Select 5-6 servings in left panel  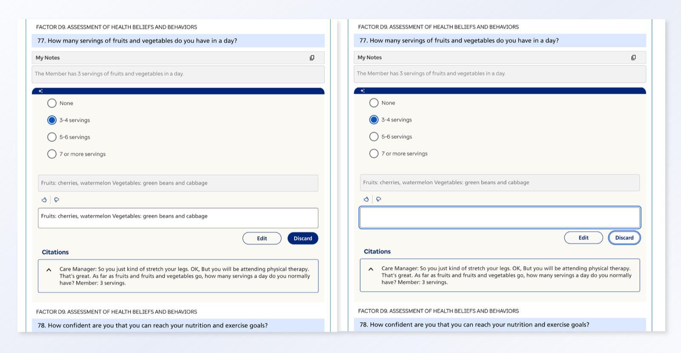52,137
